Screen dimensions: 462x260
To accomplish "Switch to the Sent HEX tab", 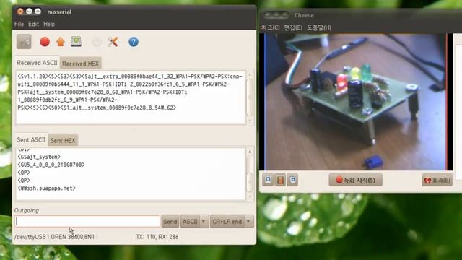I will [63, 141].
